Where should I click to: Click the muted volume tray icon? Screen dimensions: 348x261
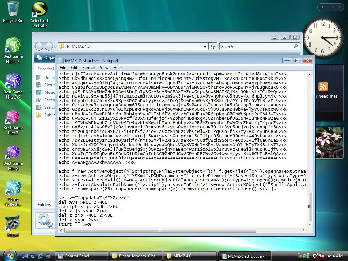pos(322,256)
